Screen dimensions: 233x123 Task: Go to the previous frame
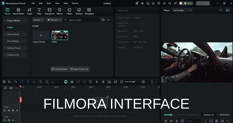[166, 121]
